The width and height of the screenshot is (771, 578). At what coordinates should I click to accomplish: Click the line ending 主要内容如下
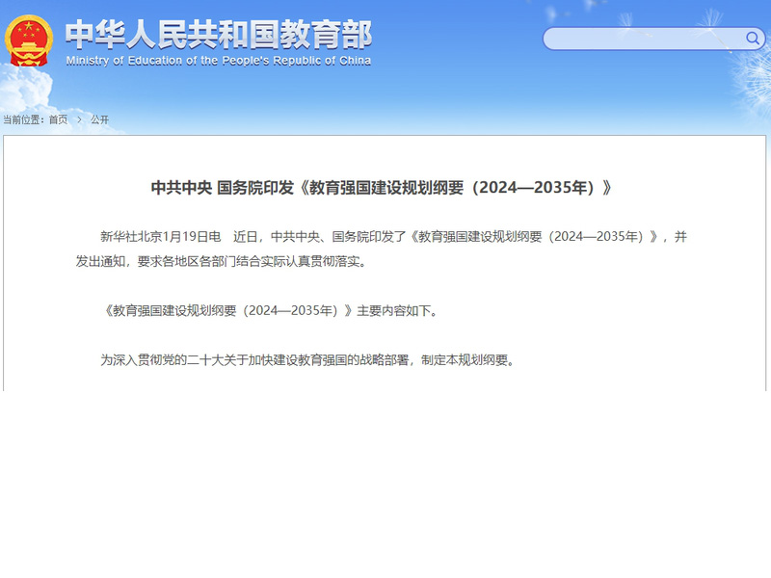270,310
